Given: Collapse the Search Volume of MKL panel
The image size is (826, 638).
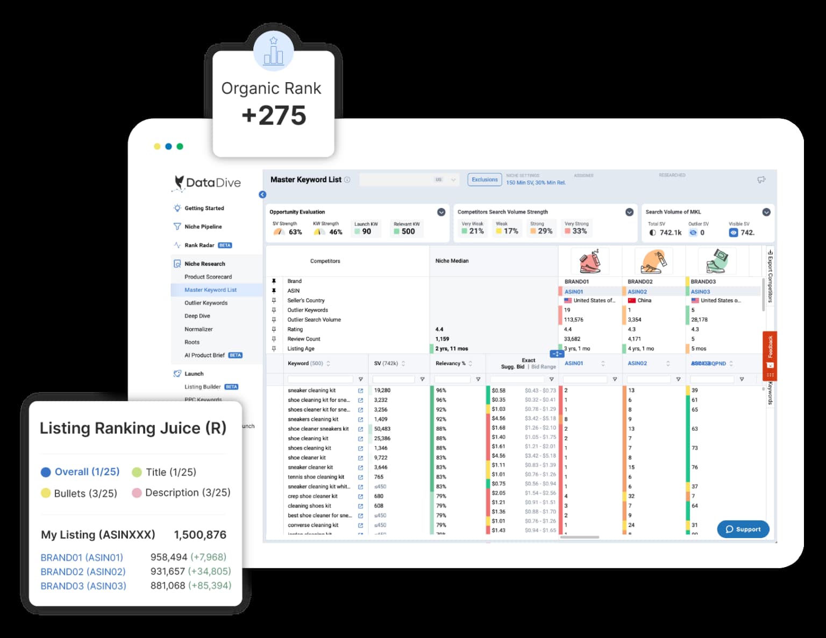Looking at the screenshot, I should click(766, 212).
